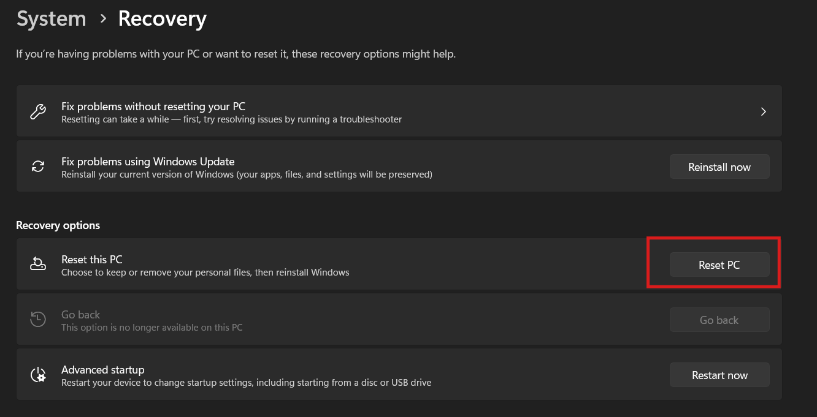Screen dimensions: 817x417
Task: Click the Windows Update refresh icon
Action: 37,166
